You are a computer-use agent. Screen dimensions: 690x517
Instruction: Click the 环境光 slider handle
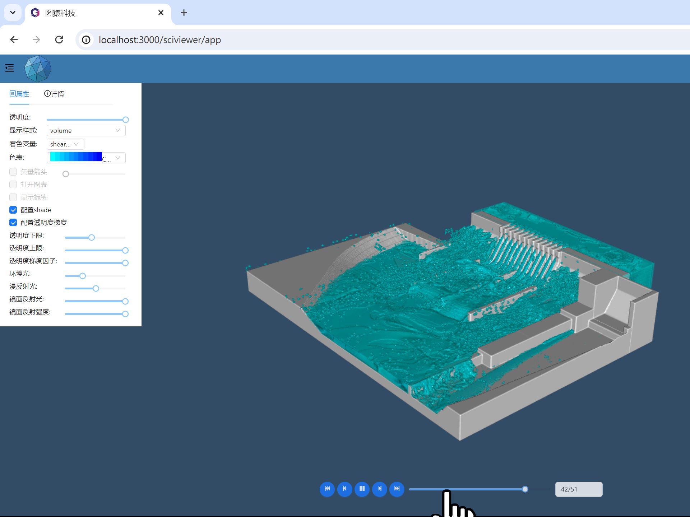tap(83, 276)
